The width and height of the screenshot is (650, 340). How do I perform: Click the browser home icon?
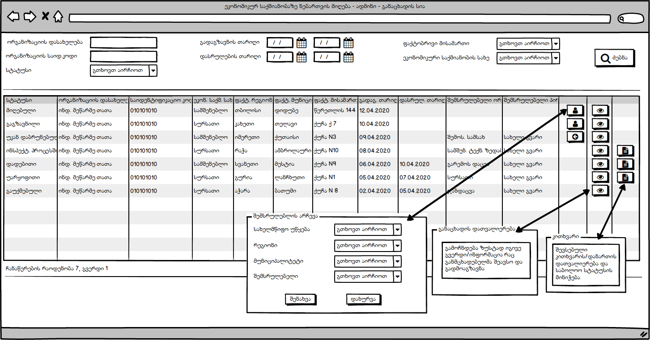tap(58, 17)
